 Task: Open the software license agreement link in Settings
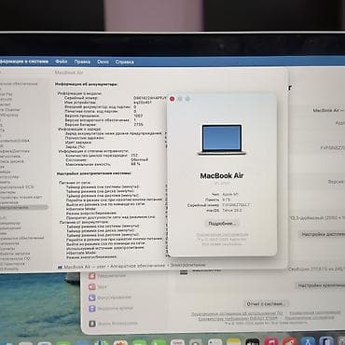click(237, 313)
